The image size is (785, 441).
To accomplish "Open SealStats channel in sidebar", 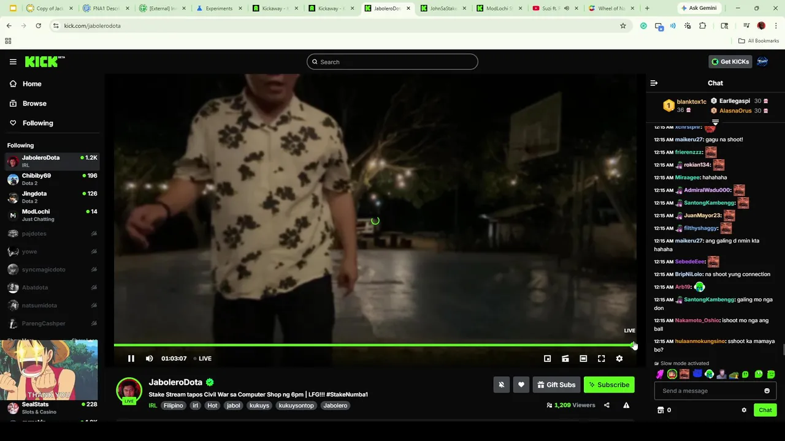I will (x=52, y=408).
